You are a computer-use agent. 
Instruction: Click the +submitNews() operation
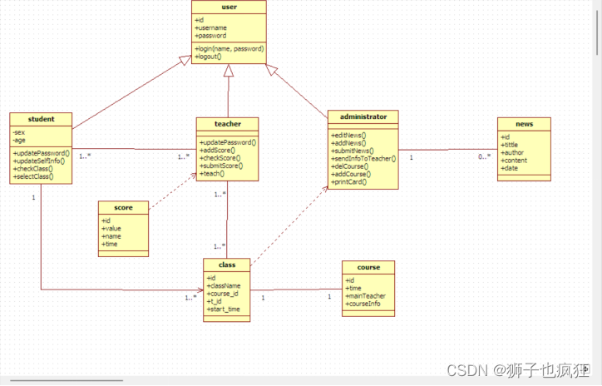(x=353, y=151)
